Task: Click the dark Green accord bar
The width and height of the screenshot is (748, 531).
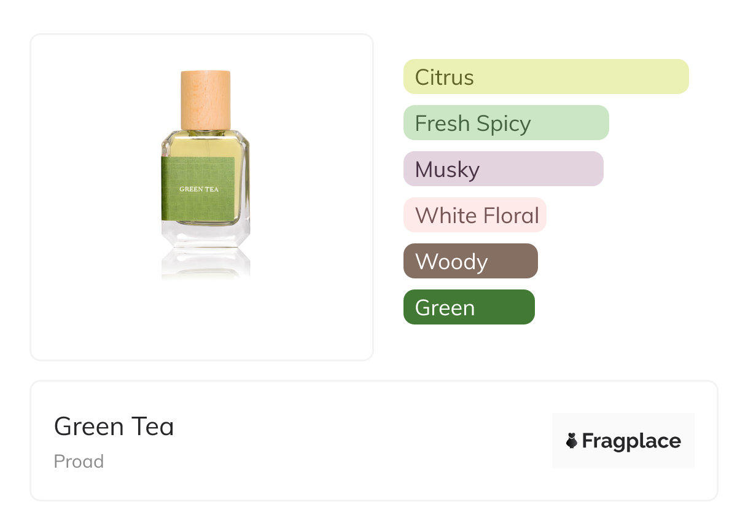Action: tap(469, 307)
